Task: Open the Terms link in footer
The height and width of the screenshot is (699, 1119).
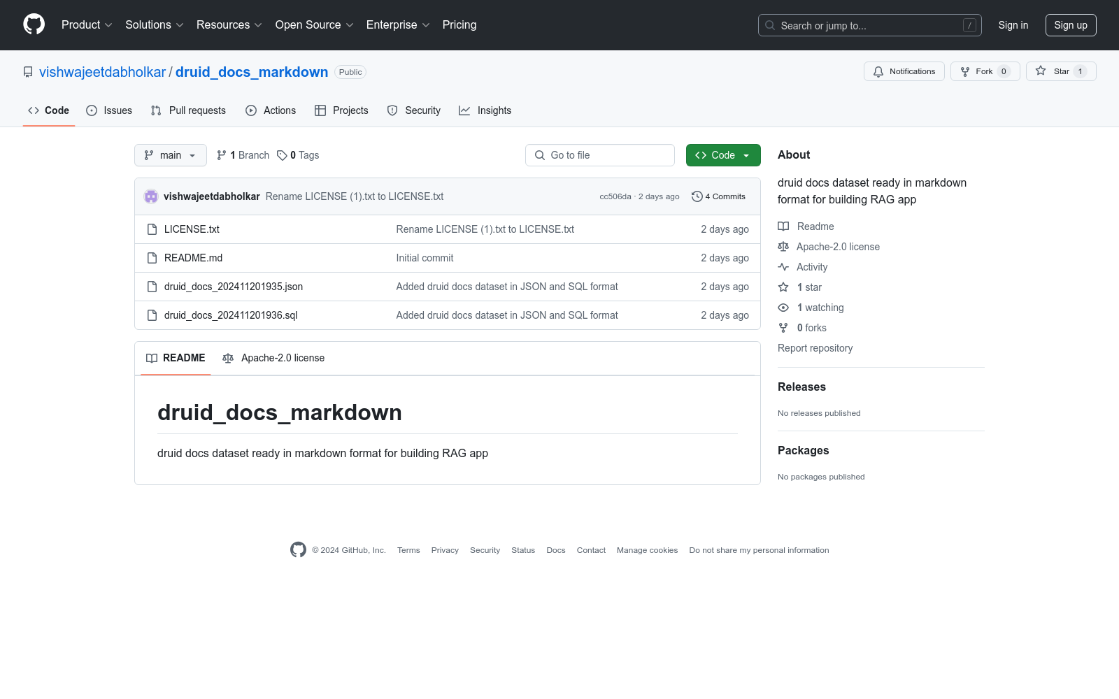Action: (x=408, y=550)
